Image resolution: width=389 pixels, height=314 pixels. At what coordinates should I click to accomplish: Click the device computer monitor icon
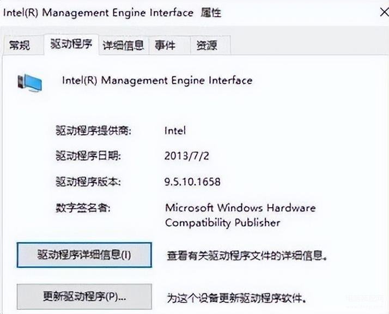(x=30, y=83)
